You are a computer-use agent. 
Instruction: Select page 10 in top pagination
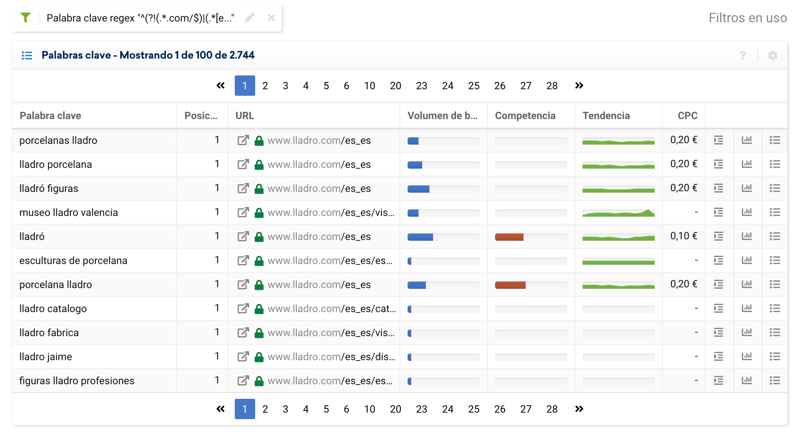point(370,86)
